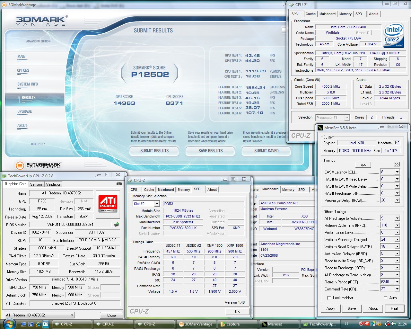Image resolution: width=411 pixels, height=329 pixels.
Task: Click the MemSet expand arrows button
Action: tap(397, 164)
